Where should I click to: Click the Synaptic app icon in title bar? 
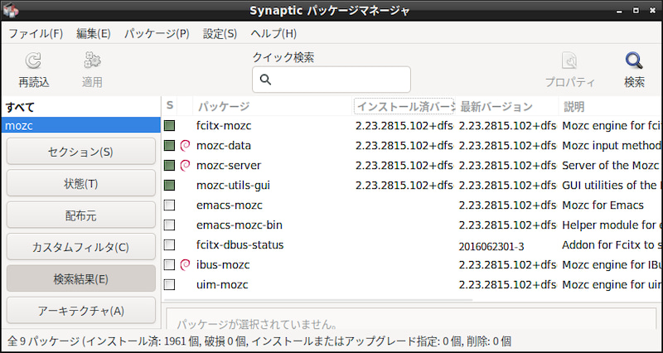point(11,10)
